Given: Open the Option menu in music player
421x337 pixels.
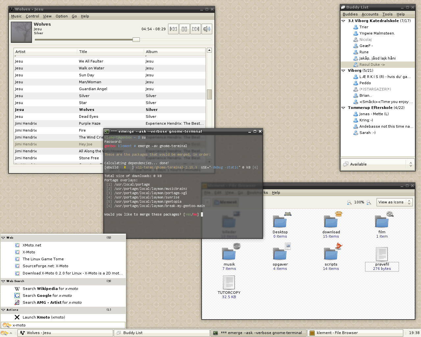Looking at the screenshot, I should [62, 16].
